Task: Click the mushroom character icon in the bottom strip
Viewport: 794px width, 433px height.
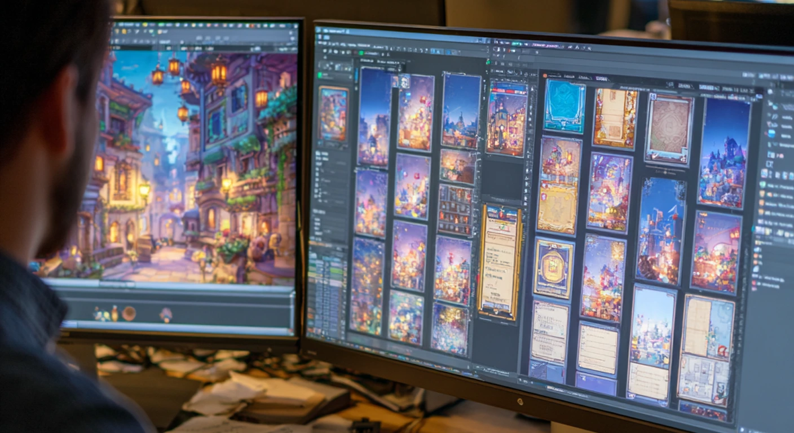Action: pyautogui.click(x=165, y=315)
